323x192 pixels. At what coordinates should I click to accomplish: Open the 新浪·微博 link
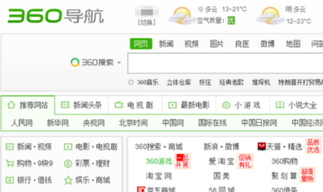[221, 147]
